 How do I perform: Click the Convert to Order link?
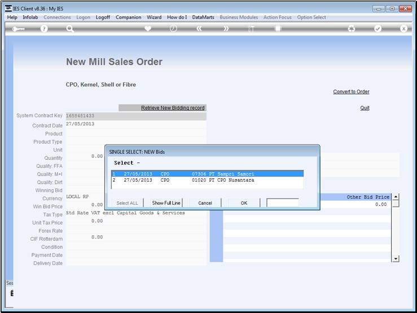tap(351, 92)
